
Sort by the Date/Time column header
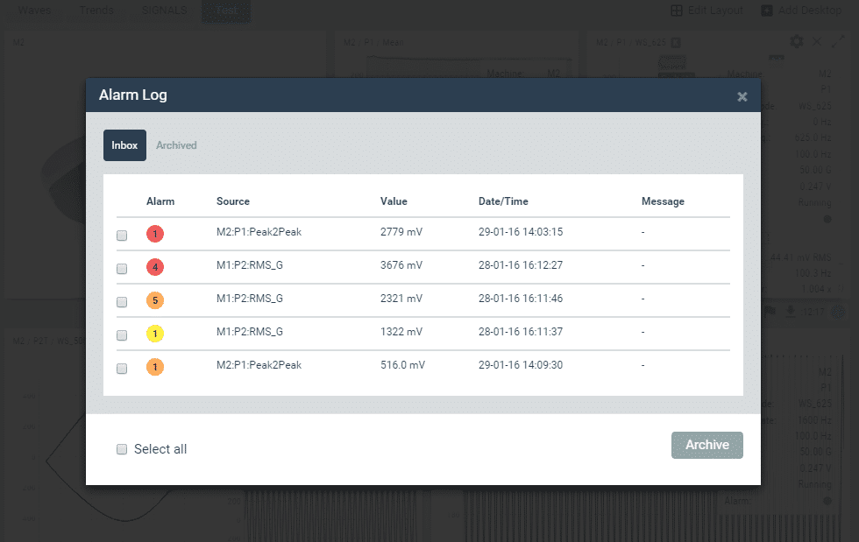(x=503, y=201)
